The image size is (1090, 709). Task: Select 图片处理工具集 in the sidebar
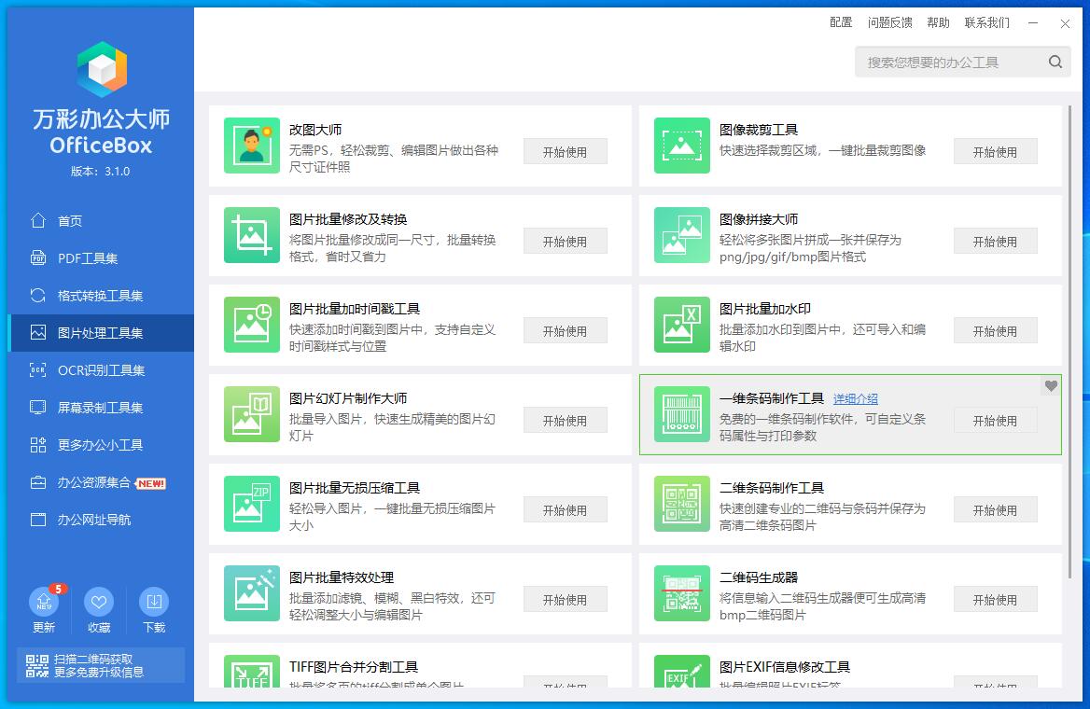tap(101, 333)
